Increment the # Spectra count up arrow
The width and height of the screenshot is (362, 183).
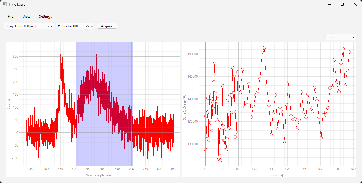click(88, 26)
